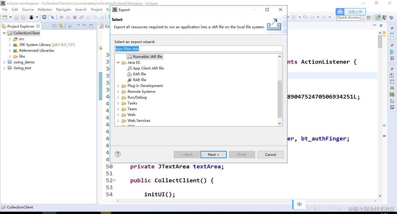Open the File menu
397x214 pixels.
(5, 9)
